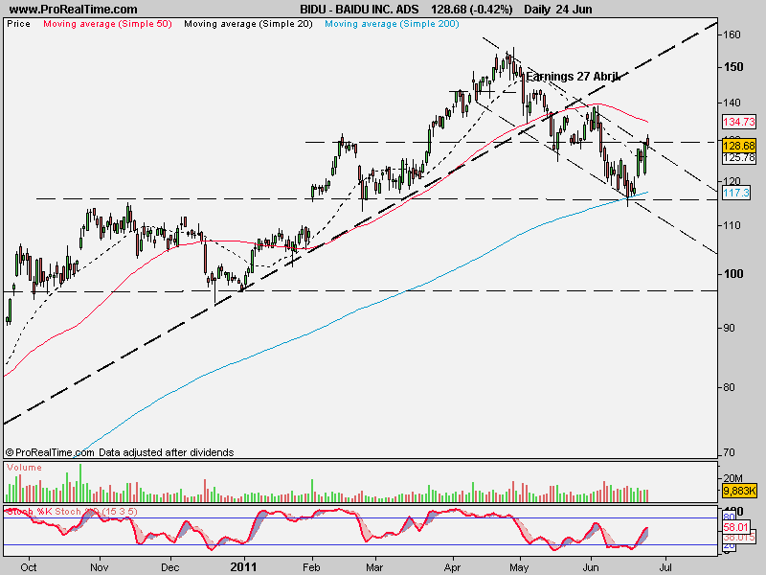The image size is (766, 575).
Task: Click the Dec date axis label
Action: (170, 567)
